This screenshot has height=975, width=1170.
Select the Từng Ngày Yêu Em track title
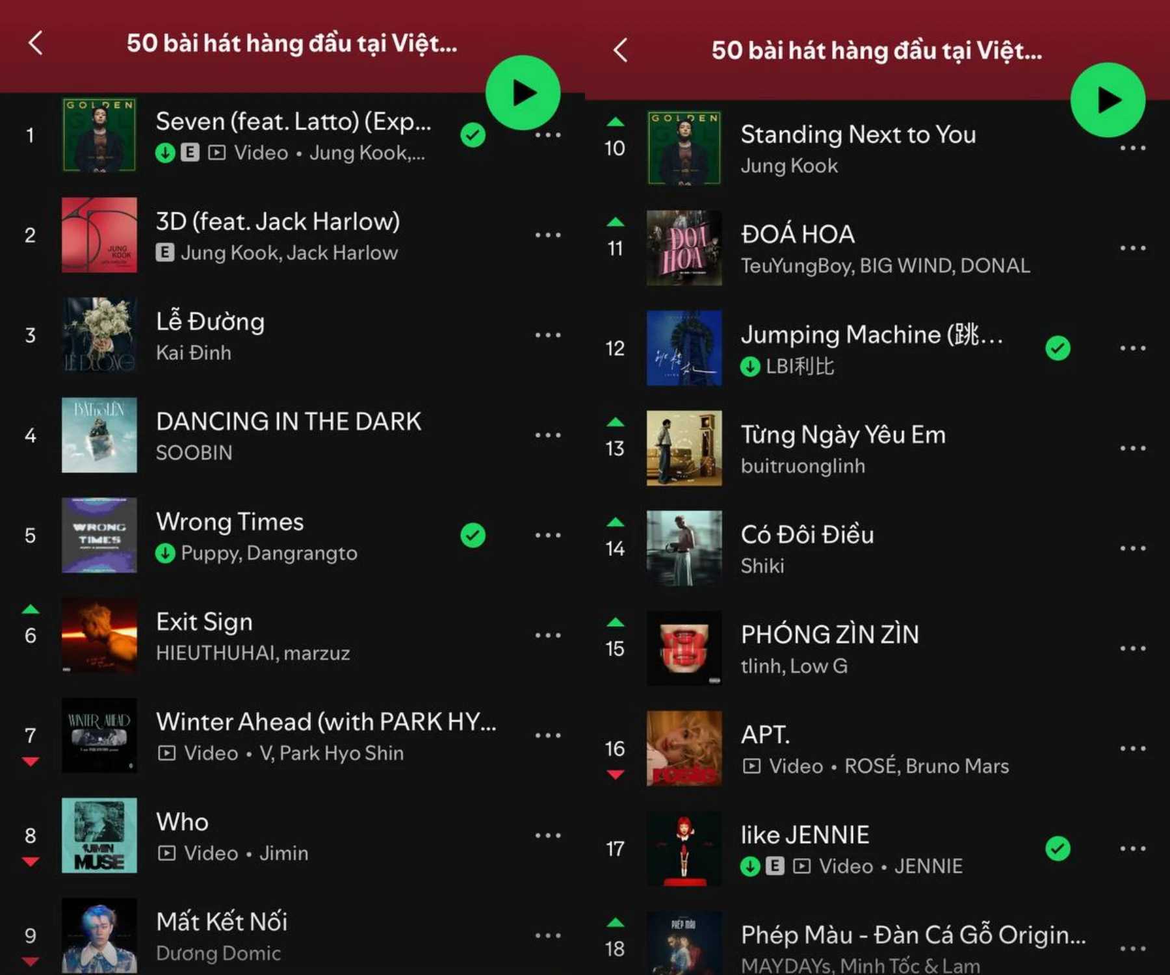point(843,434)
